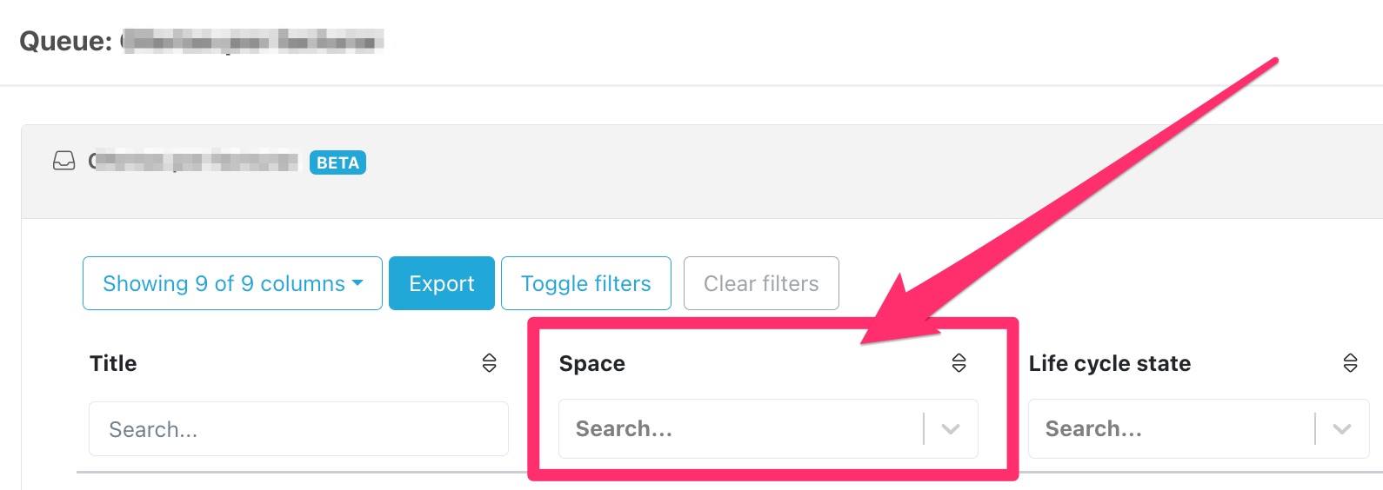
Task: Click into the Space search field
Action: pos(739,429)
